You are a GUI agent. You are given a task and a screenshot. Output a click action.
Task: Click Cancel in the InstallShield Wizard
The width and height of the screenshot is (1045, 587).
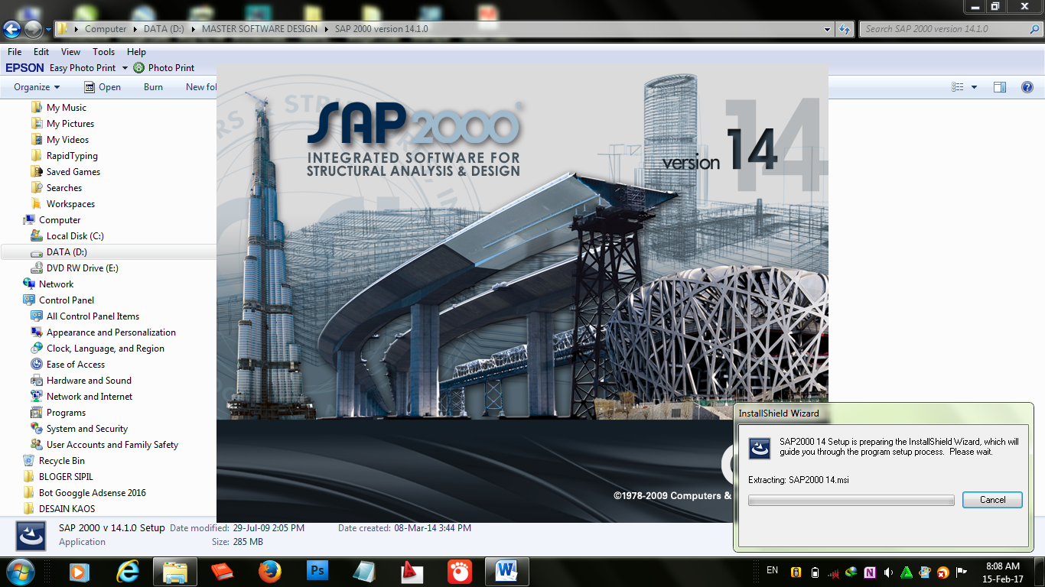992,500
